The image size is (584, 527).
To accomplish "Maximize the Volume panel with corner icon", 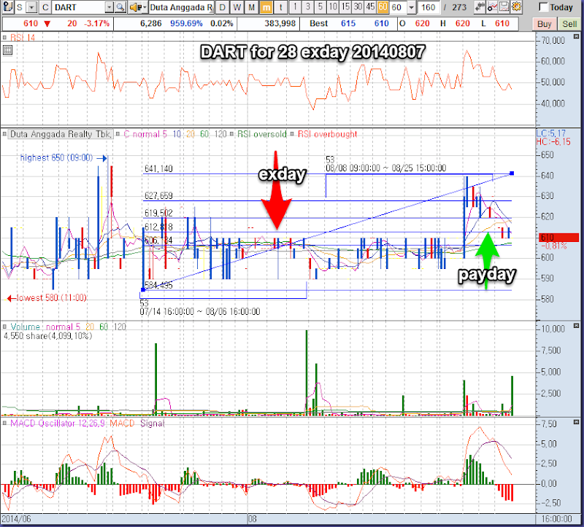I will tap(576, 326).
